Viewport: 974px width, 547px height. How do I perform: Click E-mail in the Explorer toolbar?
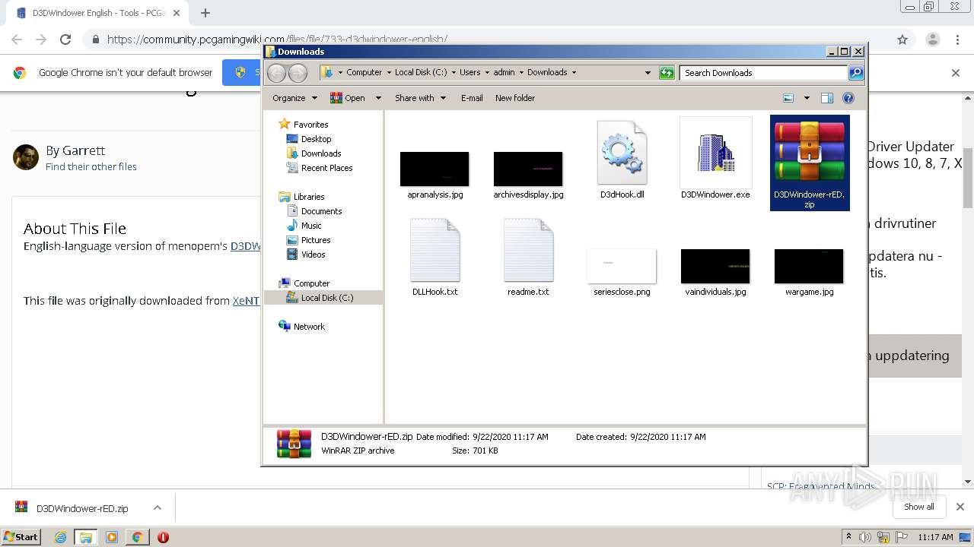click(472, 98)
